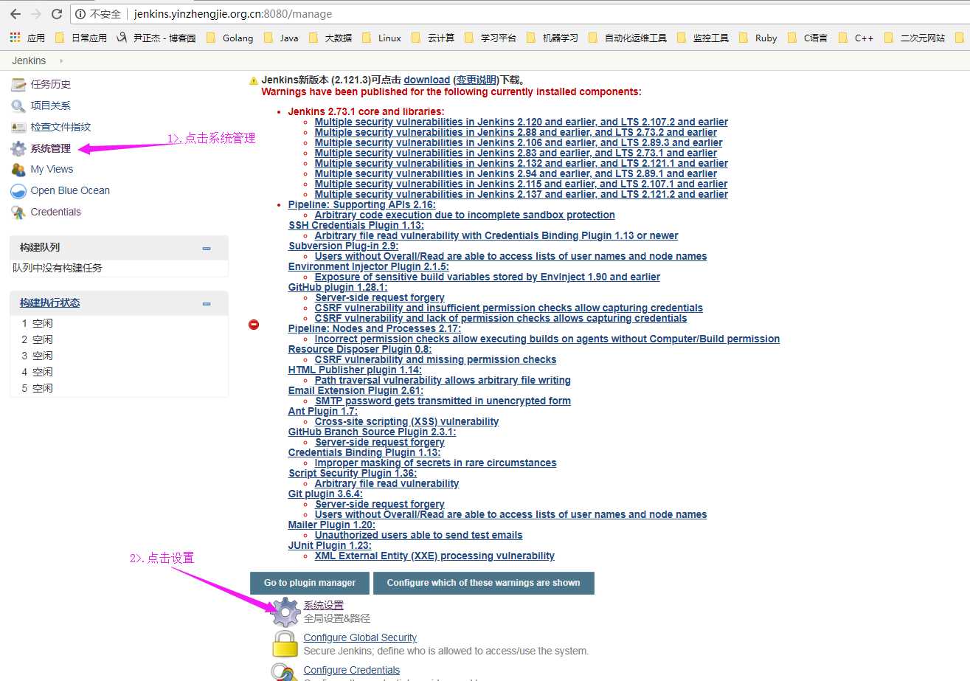Open the 监控工具 bookmark folder
The image size is (970, 681).
pos(703,38)
